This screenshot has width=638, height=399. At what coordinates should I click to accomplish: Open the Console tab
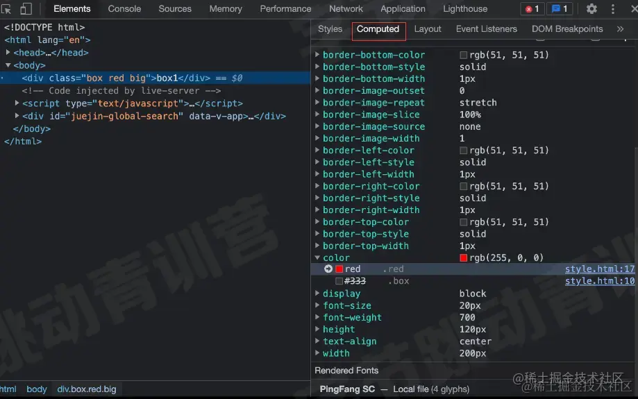click(124, 8)
